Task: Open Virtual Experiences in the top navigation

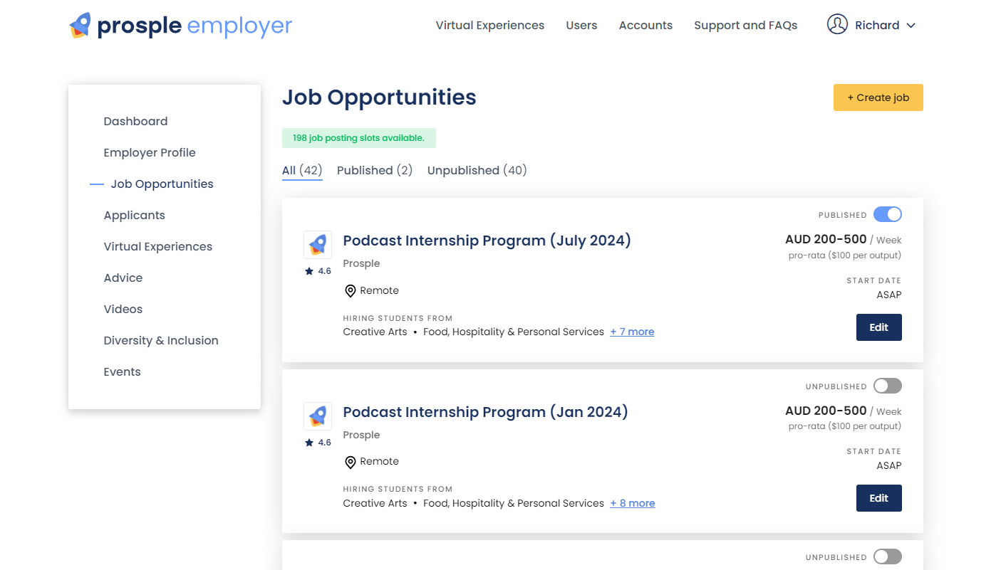Action: 490,25
